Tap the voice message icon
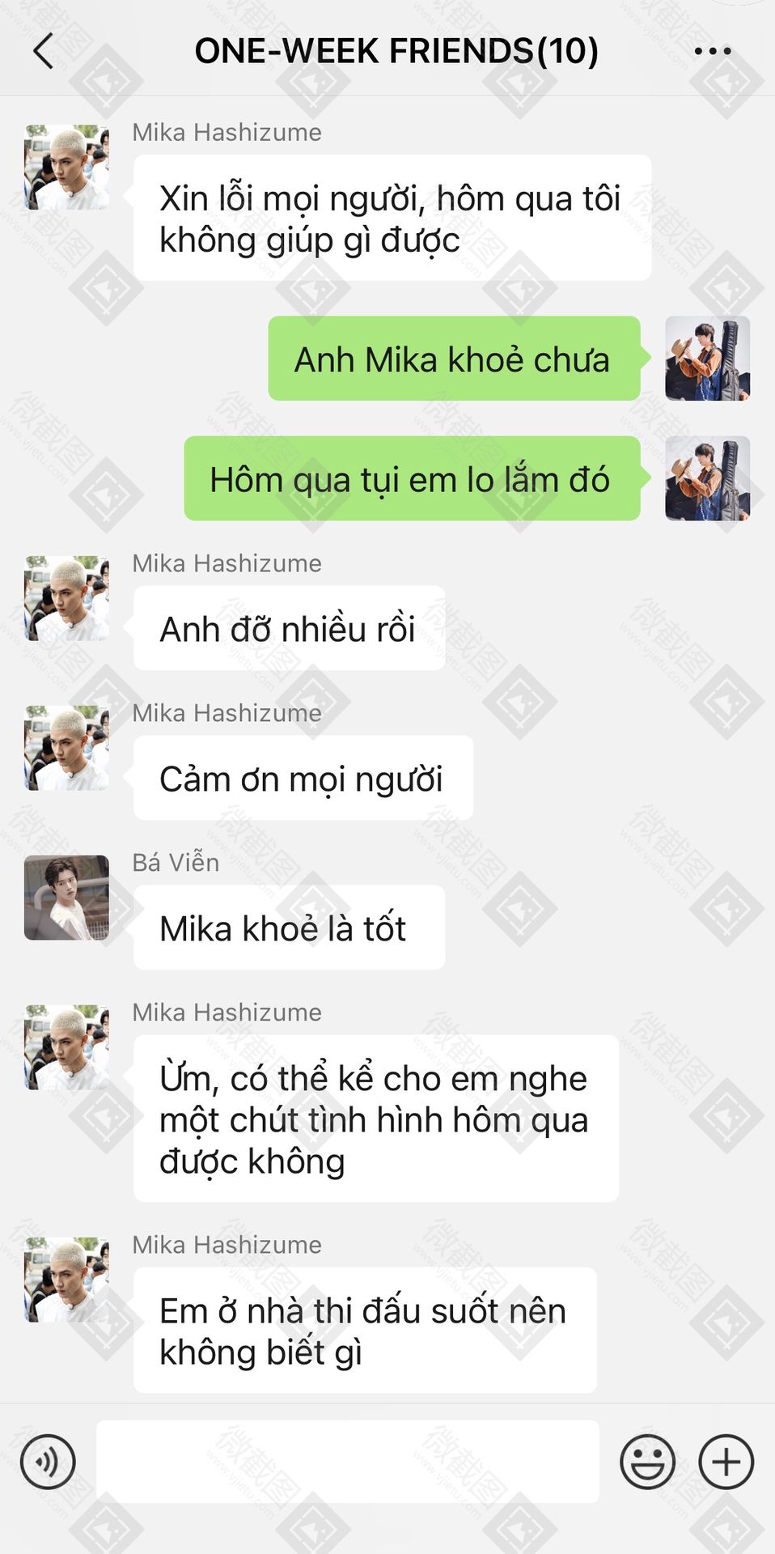The width and height of the screenshot is (775, 1554). tap(48, 1462)
